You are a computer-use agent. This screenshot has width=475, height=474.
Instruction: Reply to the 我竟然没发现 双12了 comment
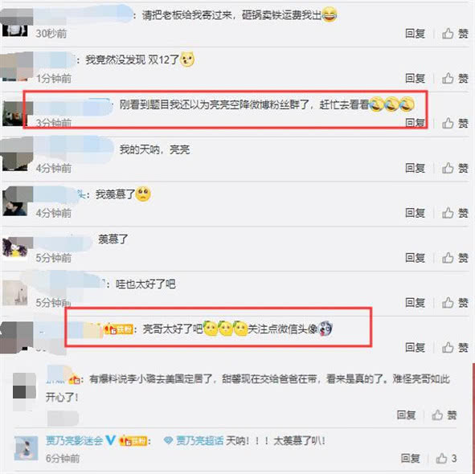point(415,79)
